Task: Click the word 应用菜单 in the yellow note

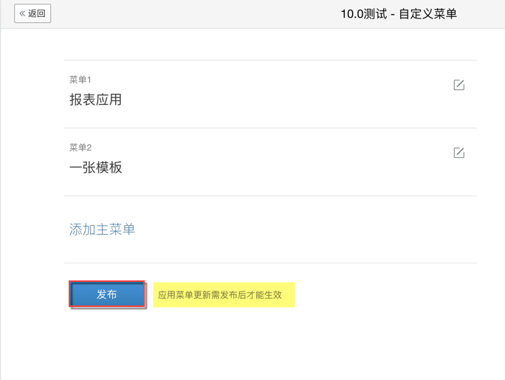Action: (x=175, y=295)
